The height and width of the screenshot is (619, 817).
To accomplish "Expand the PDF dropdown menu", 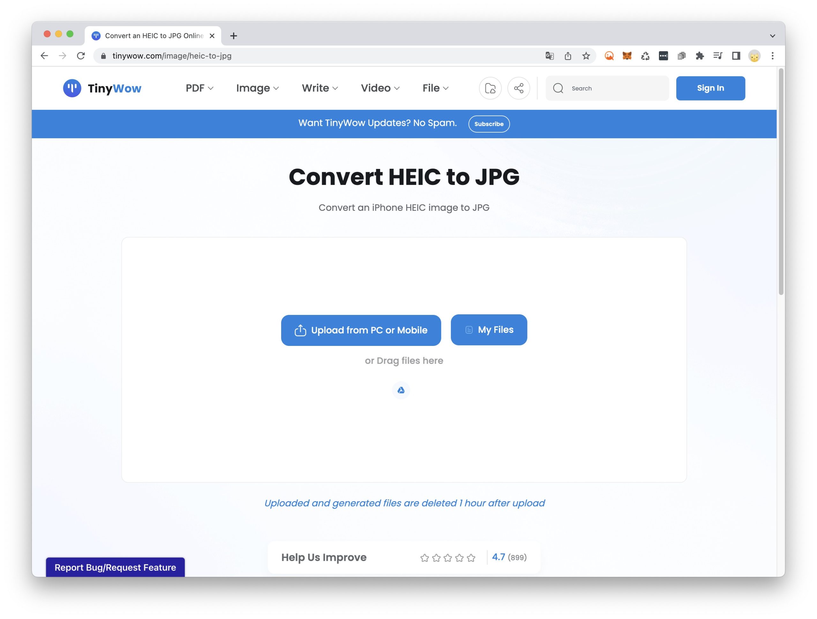I will click(x=199, y=88).
